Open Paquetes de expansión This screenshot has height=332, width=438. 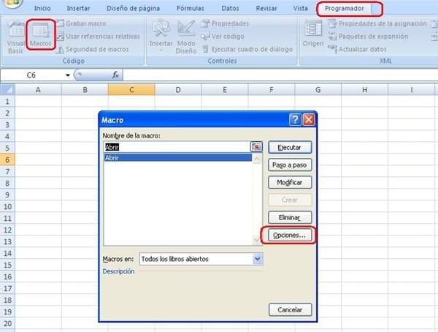point(368,37)
